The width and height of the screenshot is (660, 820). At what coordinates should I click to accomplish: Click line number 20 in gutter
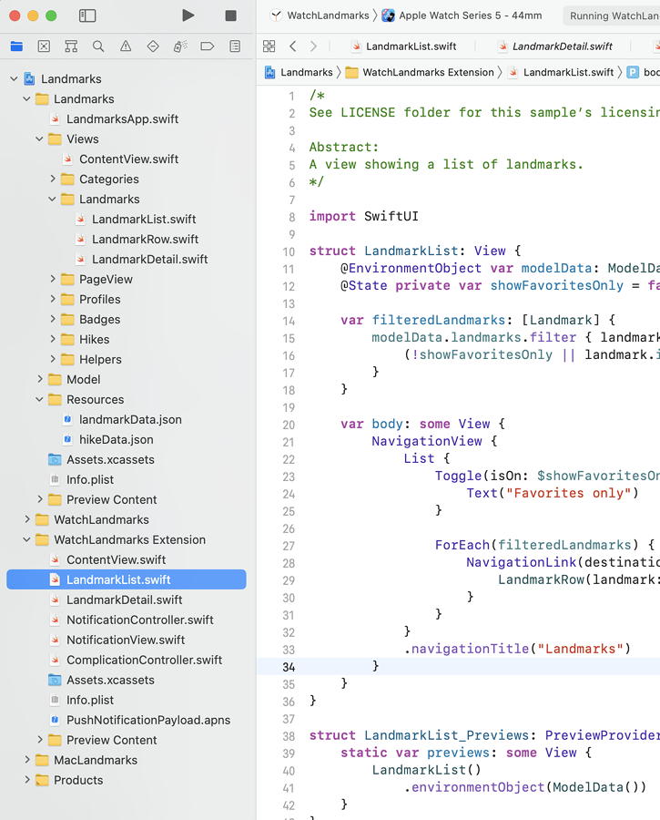point(289,425)
